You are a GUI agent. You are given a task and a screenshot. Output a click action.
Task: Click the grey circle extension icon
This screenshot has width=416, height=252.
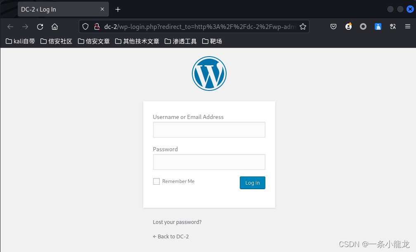[x=363, y=26]
